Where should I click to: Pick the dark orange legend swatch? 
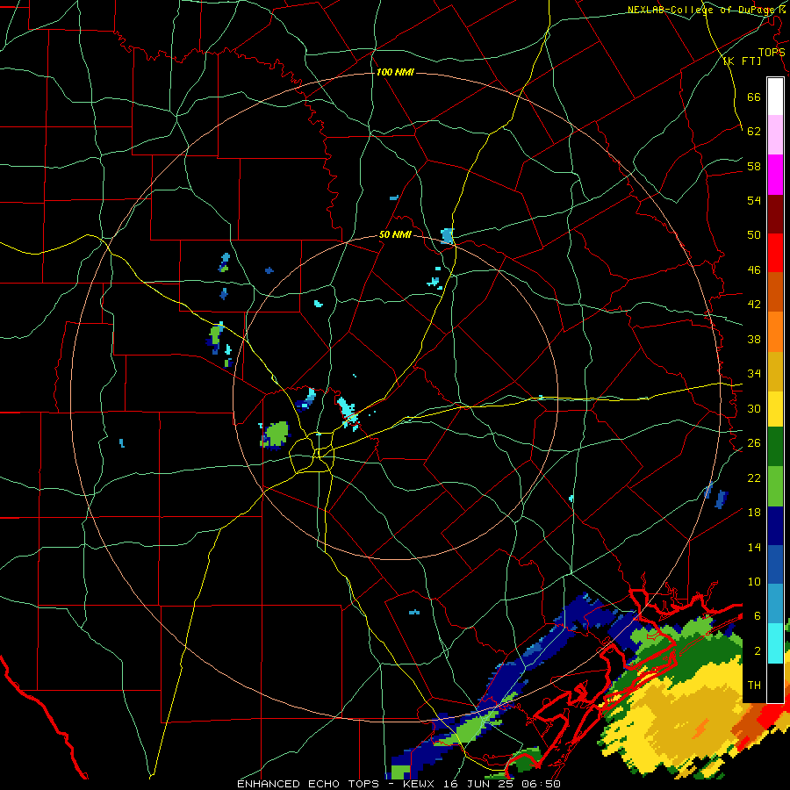point(775,292)
